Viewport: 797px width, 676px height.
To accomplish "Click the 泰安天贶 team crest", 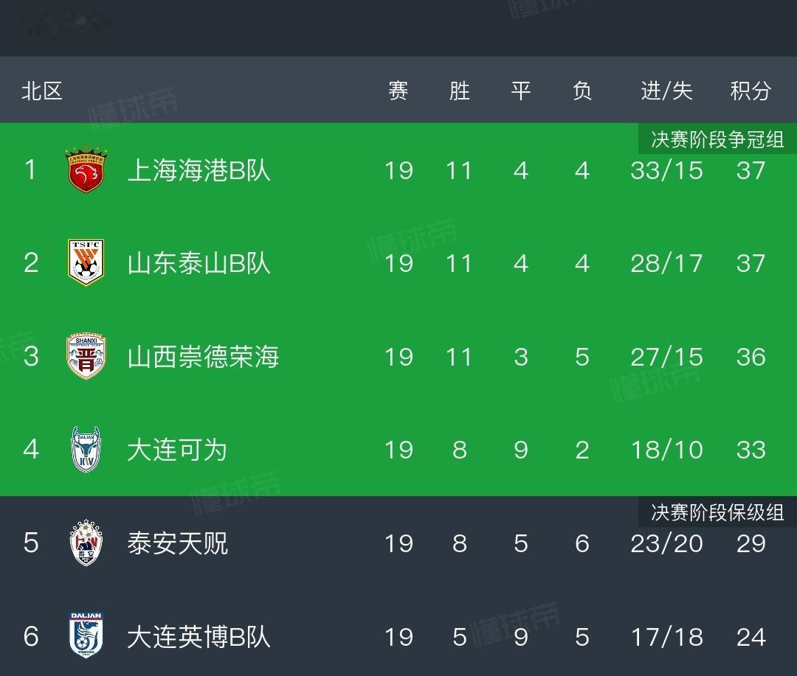I will pyautogui.click(x=86, y=543).
